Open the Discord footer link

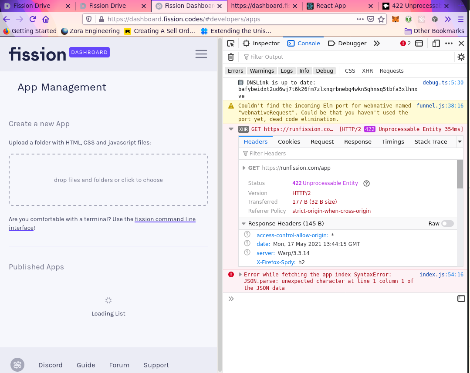[x=51, y=365]
